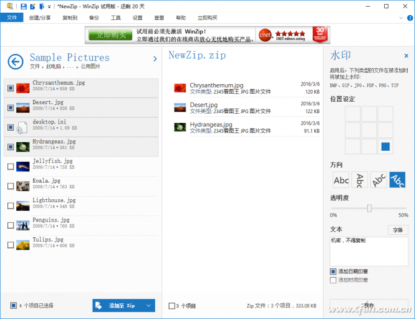Click the green 立即购买 banner button
This screenshot has width=415, height=319.
coord(110,35)
